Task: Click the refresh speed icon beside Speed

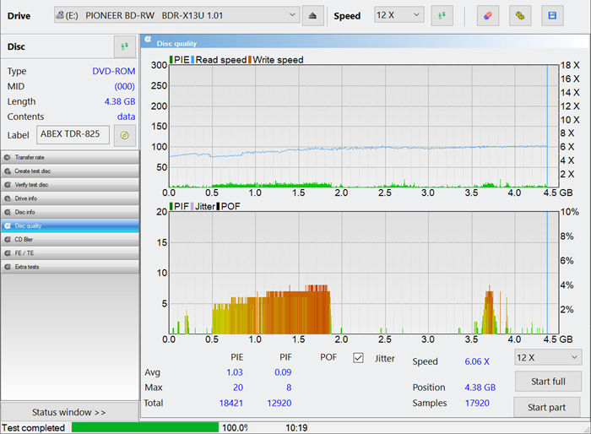Action: tap(442, 15)
